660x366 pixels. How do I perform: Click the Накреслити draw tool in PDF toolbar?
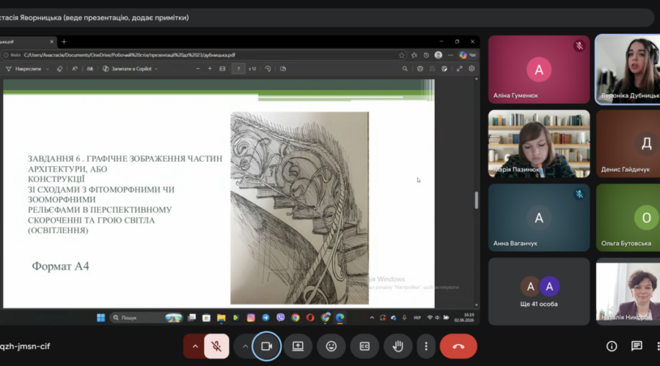click(x=23, y=69)
